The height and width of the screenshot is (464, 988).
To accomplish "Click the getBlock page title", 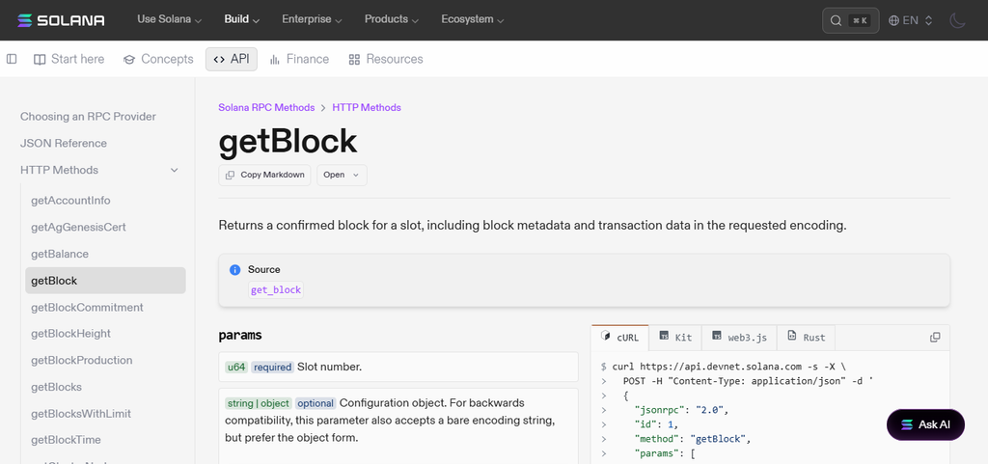I will (288, 142).
